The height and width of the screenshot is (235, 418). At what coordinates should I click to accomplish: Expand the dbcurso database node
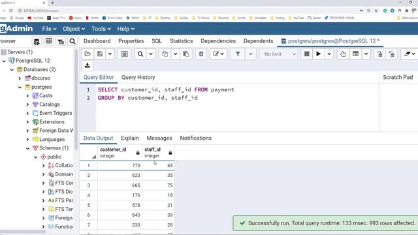[20, 78]
